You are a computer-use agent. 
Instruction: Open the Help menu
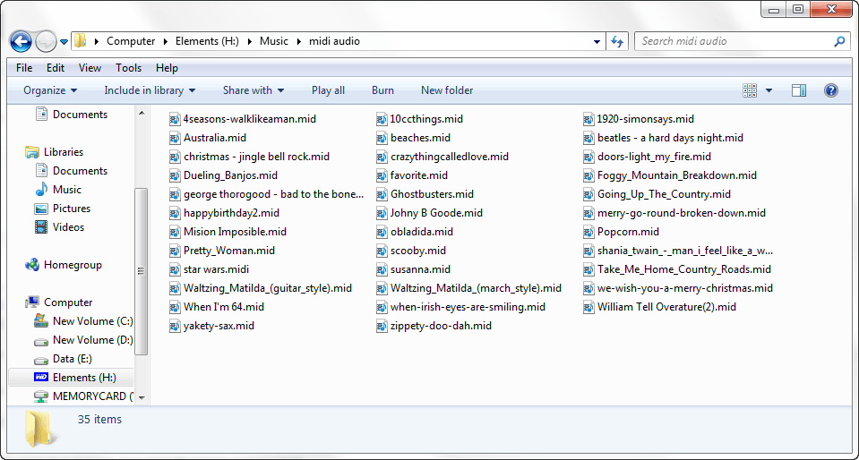pyautogui.click(x=167, y=68)
